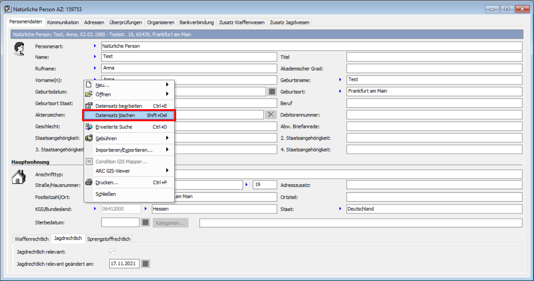Click the binoculars icon for Erweiterte Suche
This screenshot has height=281, width=534.
[89, 127]
